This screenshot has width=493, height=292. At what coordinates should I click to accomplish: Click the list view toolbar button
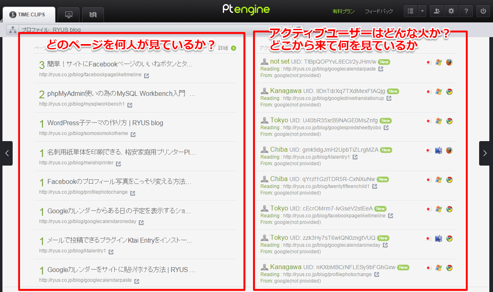pyautogui.click(x=411, y=11)
